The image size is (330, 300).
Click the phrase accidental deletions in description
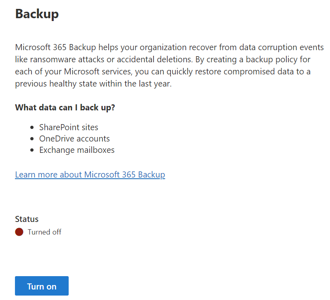(x=155, y=59)
